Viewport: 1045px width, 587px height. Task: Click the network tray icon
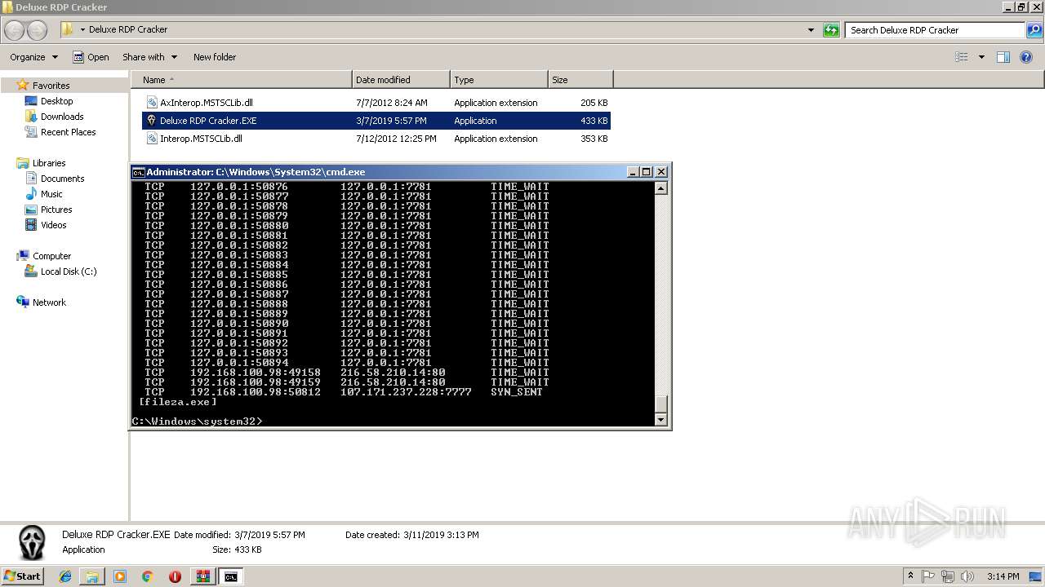[947, 576]
